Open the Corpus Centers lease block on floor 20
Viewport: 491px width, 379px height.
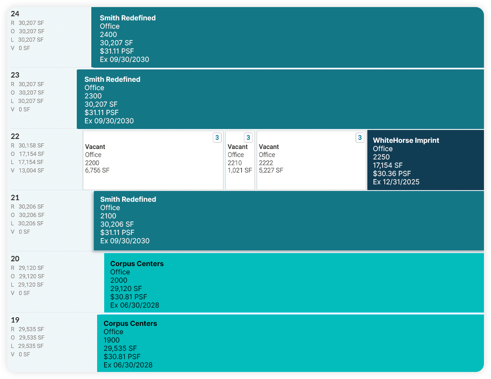pos(291,283)
